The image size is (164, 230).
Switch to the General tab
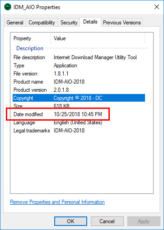(x=15, y=23)
